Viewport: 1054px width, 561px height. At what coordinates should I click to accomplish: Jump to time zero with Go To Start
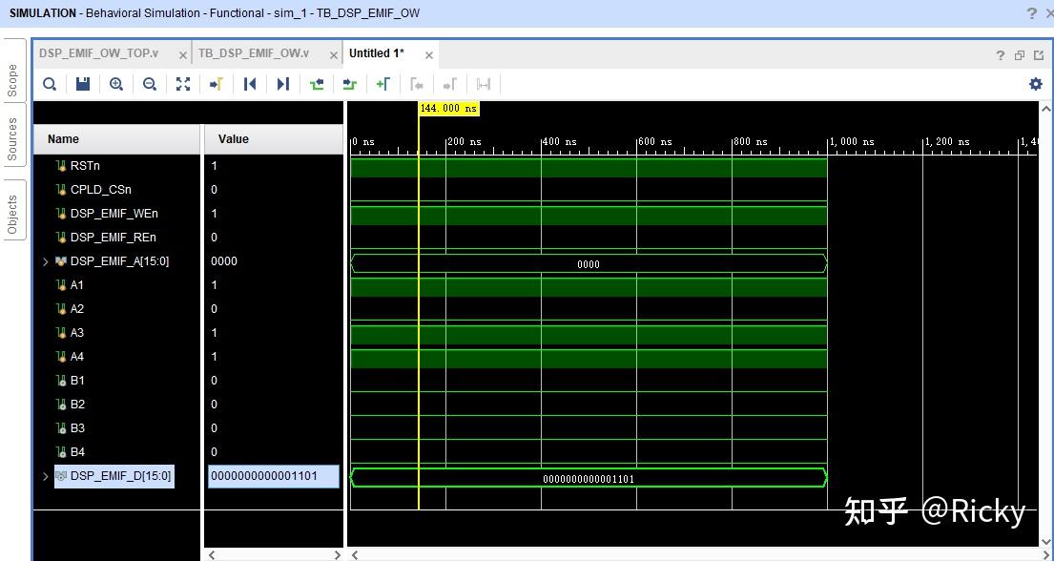tap(249, 84)
